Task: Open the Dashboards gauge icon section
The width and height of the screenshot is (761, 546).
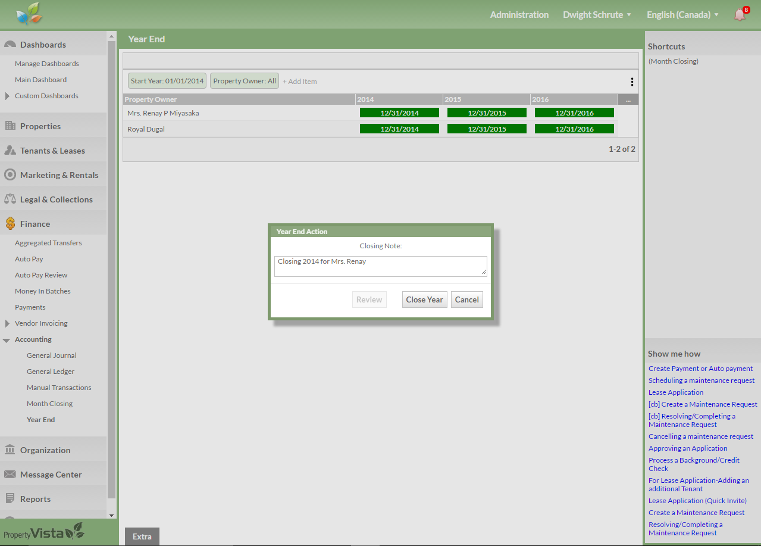Action: coord(10,45)
